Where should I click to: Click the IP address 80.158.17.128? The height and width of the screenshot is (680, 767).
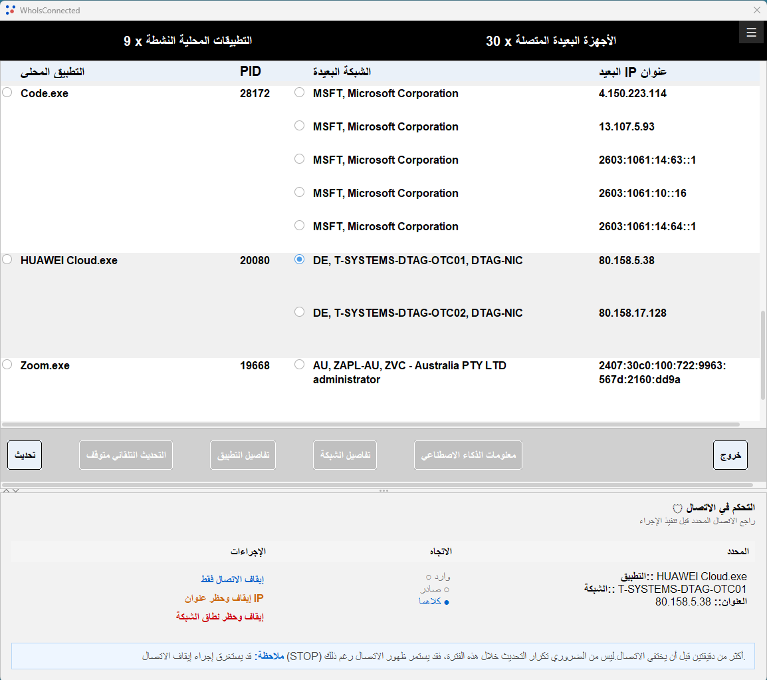[x=633, y=313]
